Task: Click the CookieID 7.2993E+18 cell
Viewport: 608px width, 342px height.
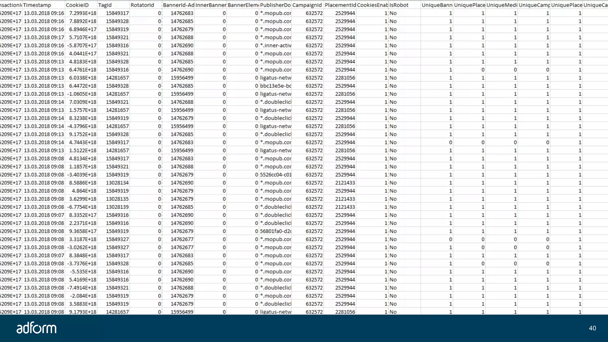Action: pyautogui.click(x=83, y=13)
